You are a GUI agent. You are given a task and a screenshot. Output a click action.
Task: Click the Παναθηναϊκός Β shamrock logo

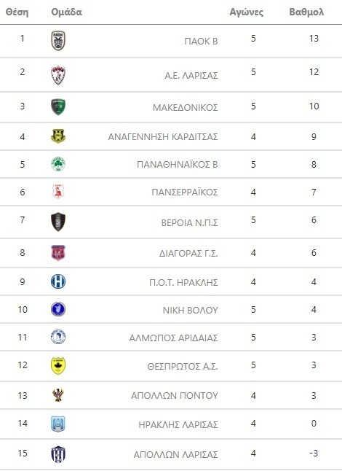click(x=58, y=164)
